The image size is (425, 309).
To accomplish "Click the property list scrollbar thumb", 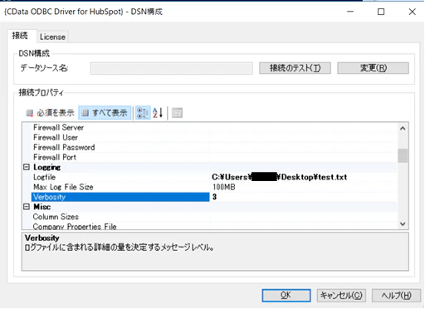I will (x=403, y=155).
